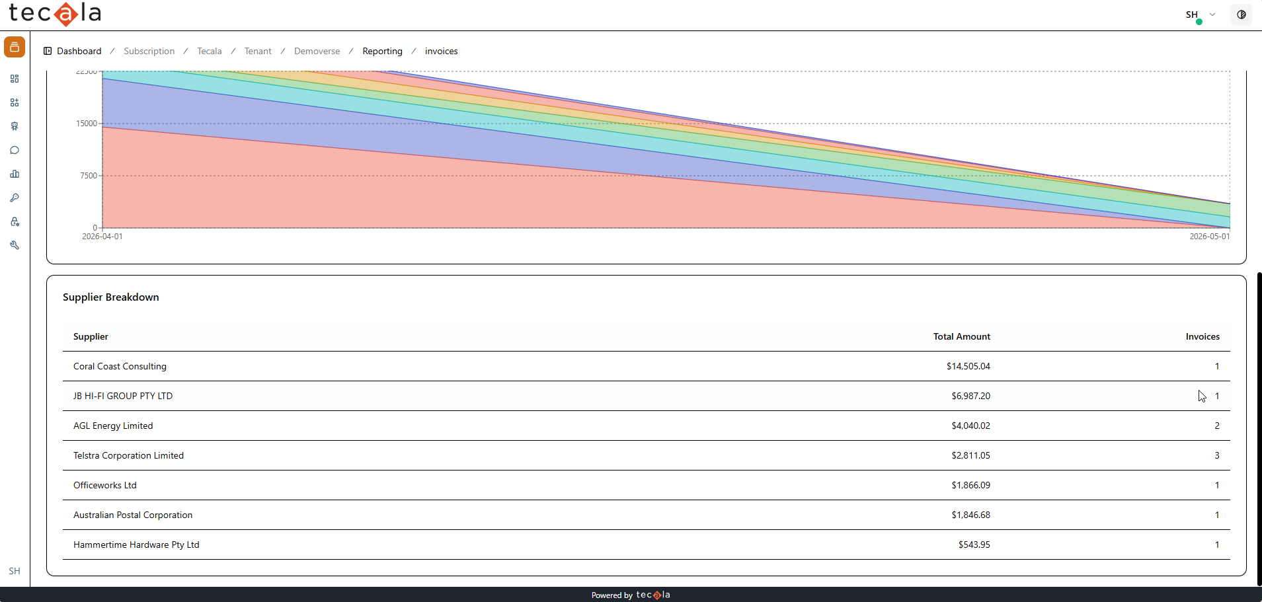
Task: Open the chat bubble icon in sidebar
Action: click(15, 150)
